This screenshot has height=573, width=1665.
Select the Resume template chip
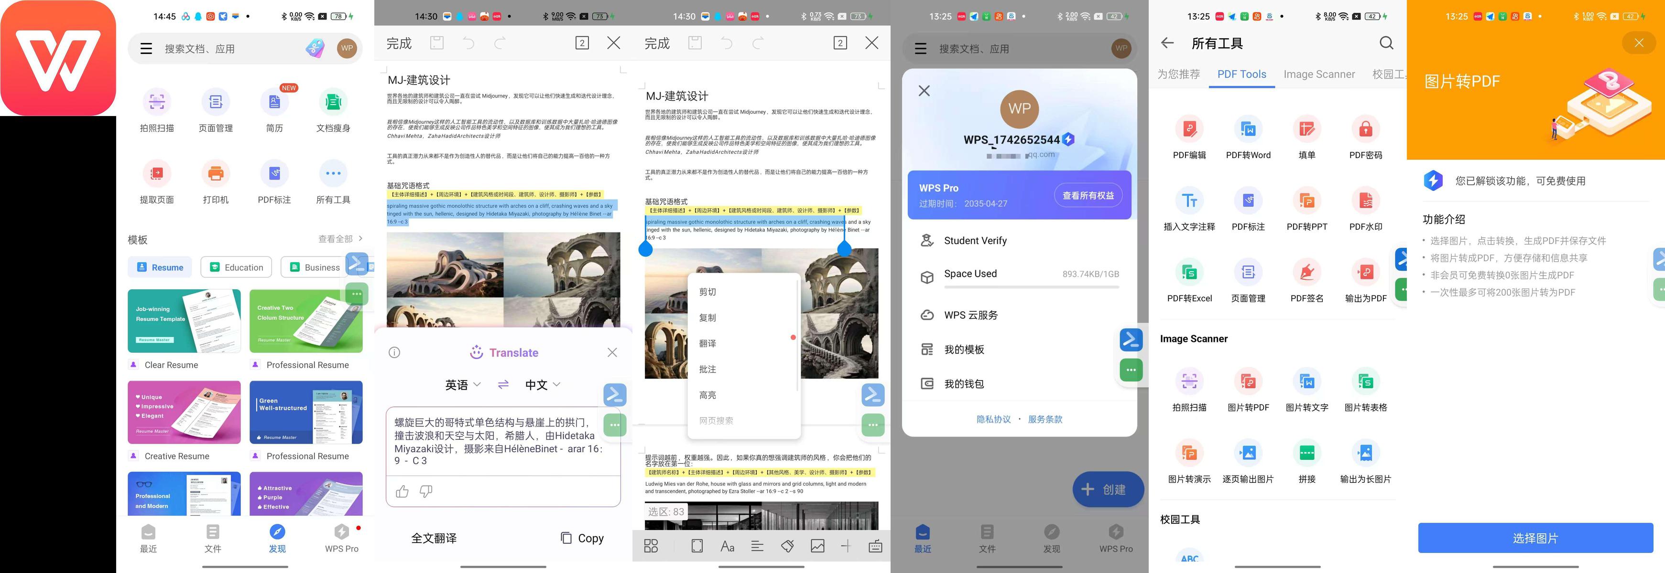[160, 267]
